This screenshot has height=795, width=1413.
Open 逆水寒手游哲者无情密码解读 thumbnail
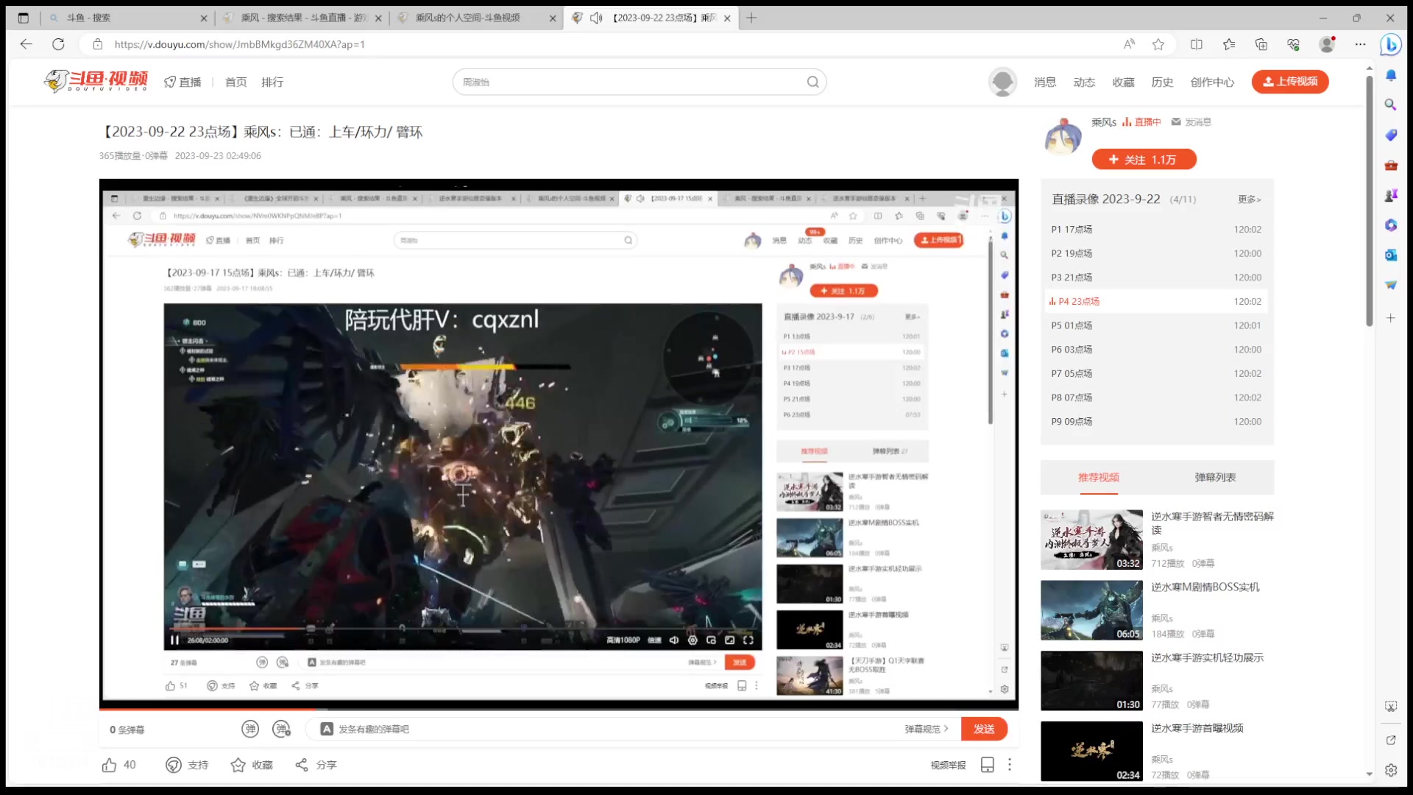[1091, 540]
